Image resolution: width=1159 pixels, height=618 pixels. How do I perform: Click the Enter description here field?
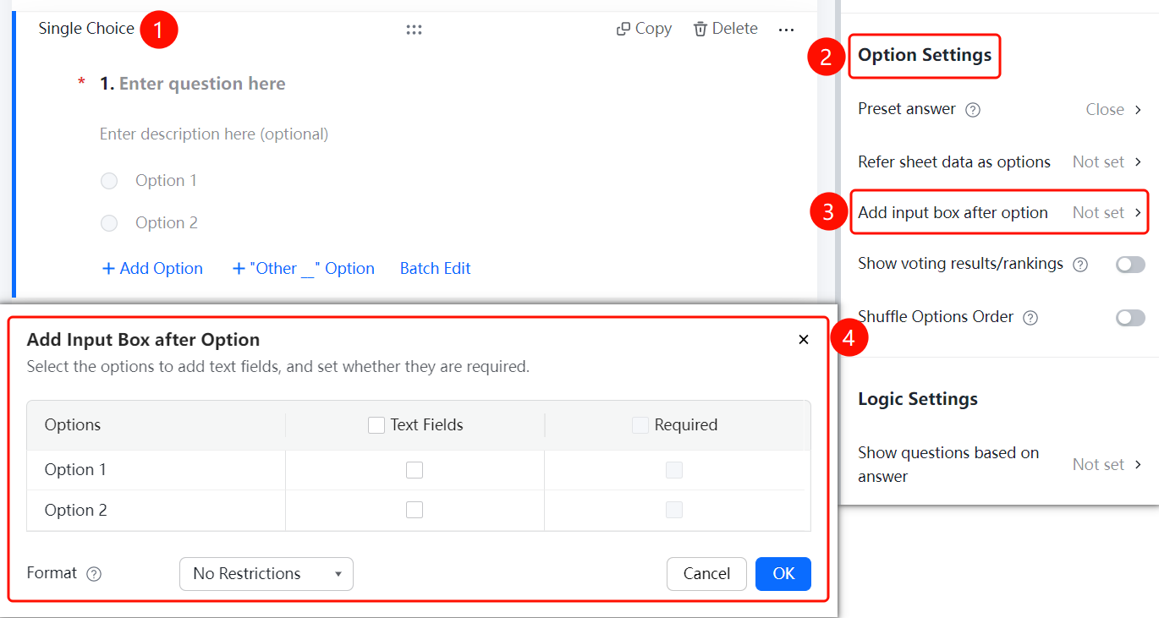(214, 134)
